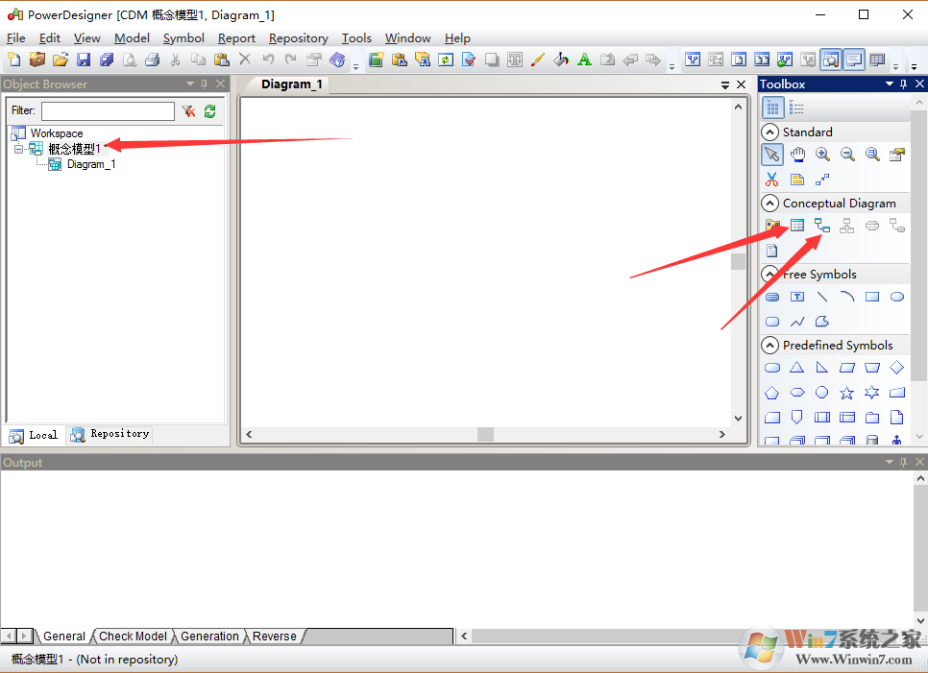Collapse the Predefined Symbols section
The width and height of the screenshot is (928, 673).
(x=769, y=345)
